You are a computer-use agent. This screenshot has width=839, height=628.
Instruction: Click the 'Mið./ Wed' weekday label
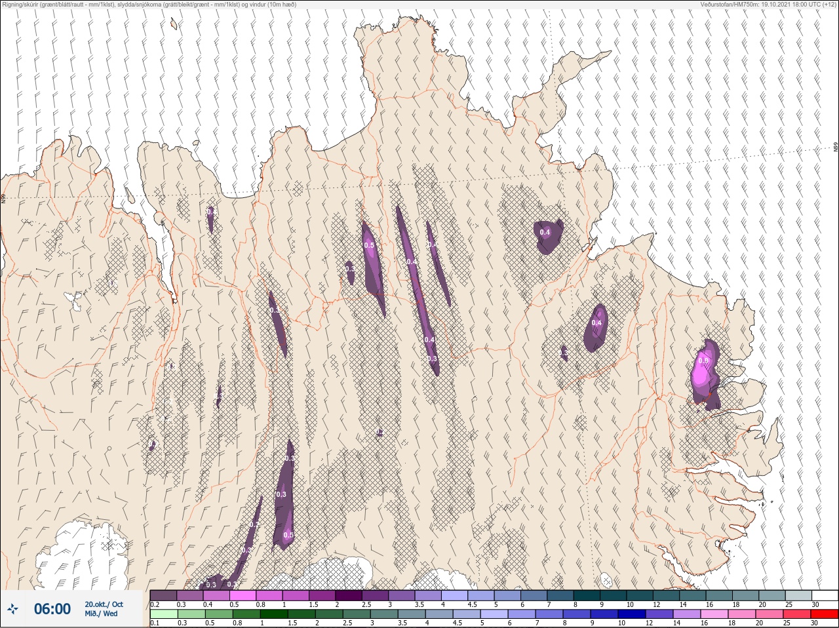[102, 614]
